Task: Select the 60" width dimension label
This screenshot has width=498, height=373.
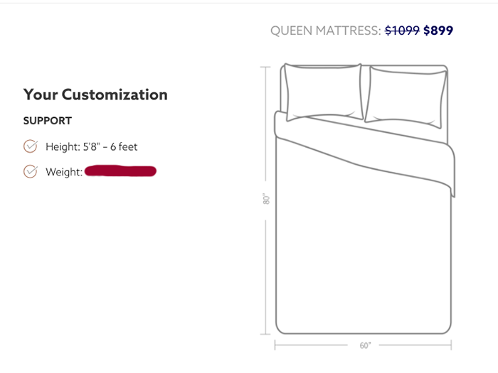Action: click(x=365, y=346)
